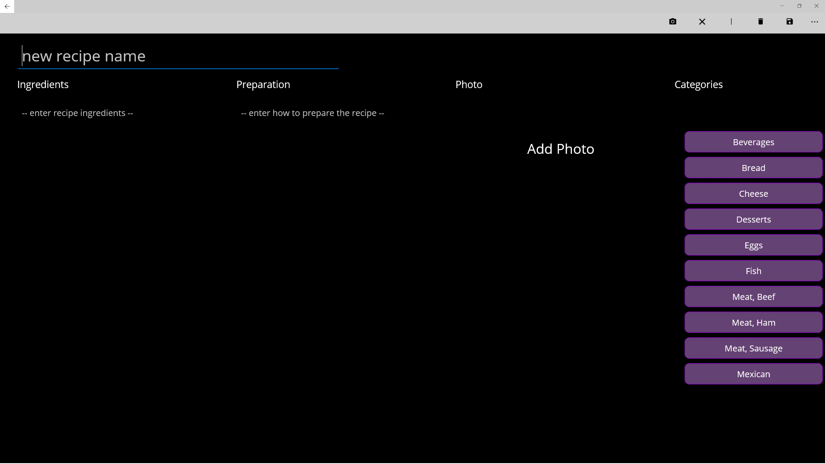This screenshot has height=464, width=825.
Task: Open the three-dot more options menu
Action: click(x=815, y=21)
